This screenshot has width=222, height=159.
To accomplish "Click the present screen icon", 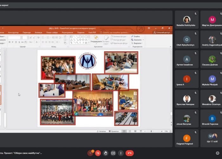I will [x=113, y=153].
